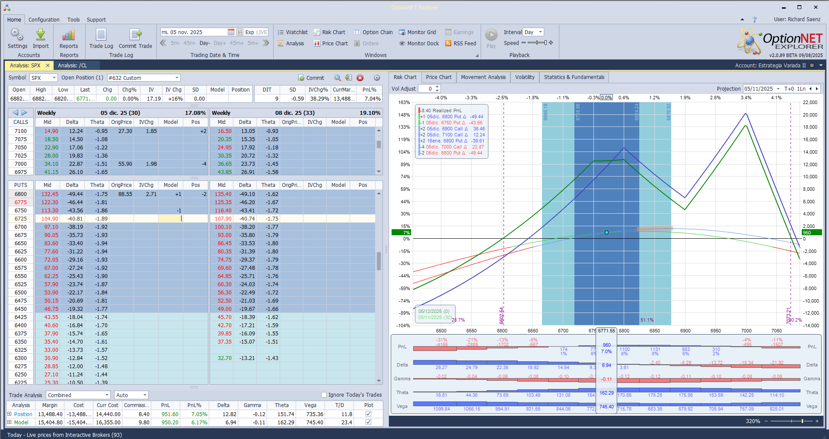
Task: Click the export grid icon beside magnifier
Action: click(x=348, y=78)
